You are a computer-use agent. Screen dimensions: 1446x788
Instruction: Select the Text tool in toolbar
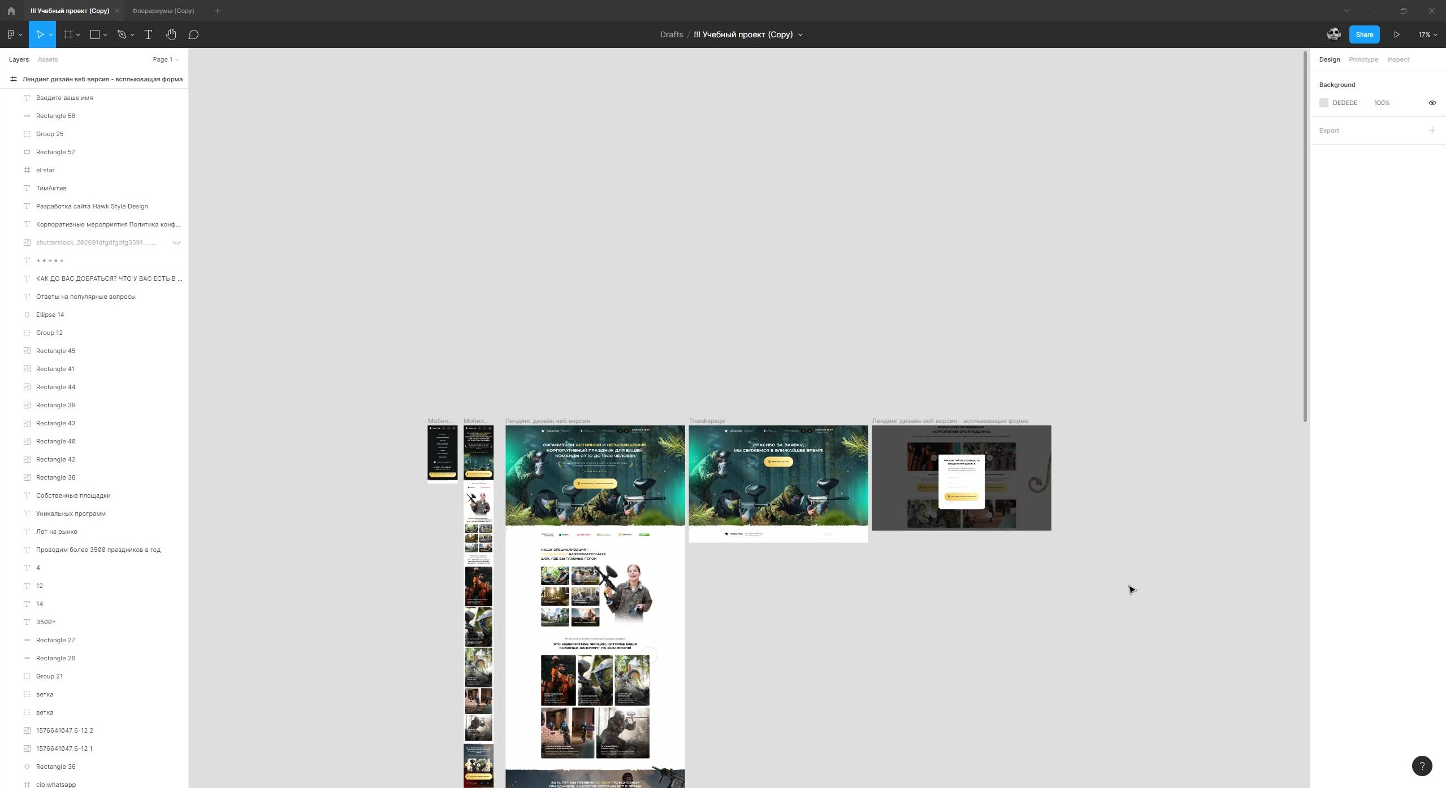(149, 34)
